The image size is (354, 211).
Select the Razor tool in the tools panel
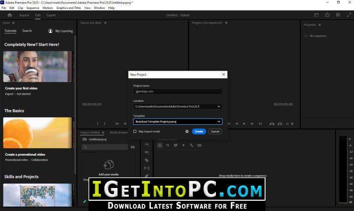pyautogui.click(x=146, y=160)
